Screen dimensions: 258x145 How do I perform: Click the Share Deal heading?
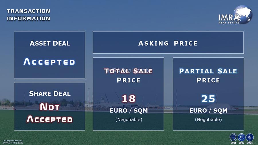pos(50,94)
